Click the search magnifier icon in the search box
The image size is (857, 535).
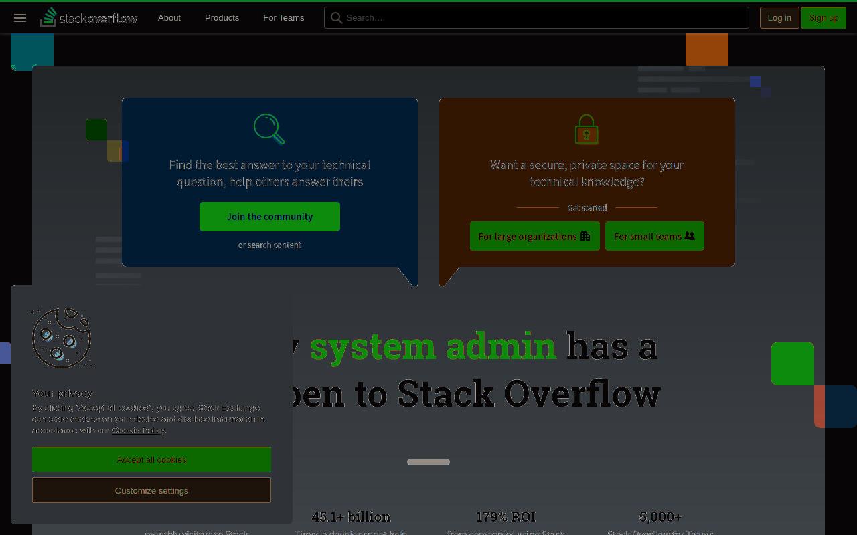(337, 18)
